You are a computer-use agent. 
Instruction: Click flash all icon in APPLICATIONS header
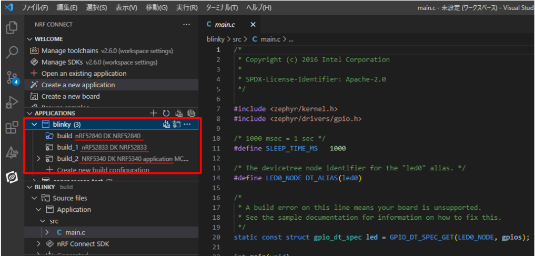click(191, 113)
